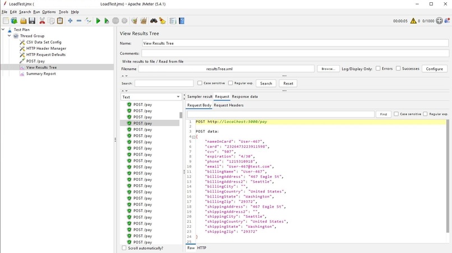This screenshot has width=452, height=253.
Task: Save the test plan with floppy icon
Action: pyautogui.click(x=32, y=21)
